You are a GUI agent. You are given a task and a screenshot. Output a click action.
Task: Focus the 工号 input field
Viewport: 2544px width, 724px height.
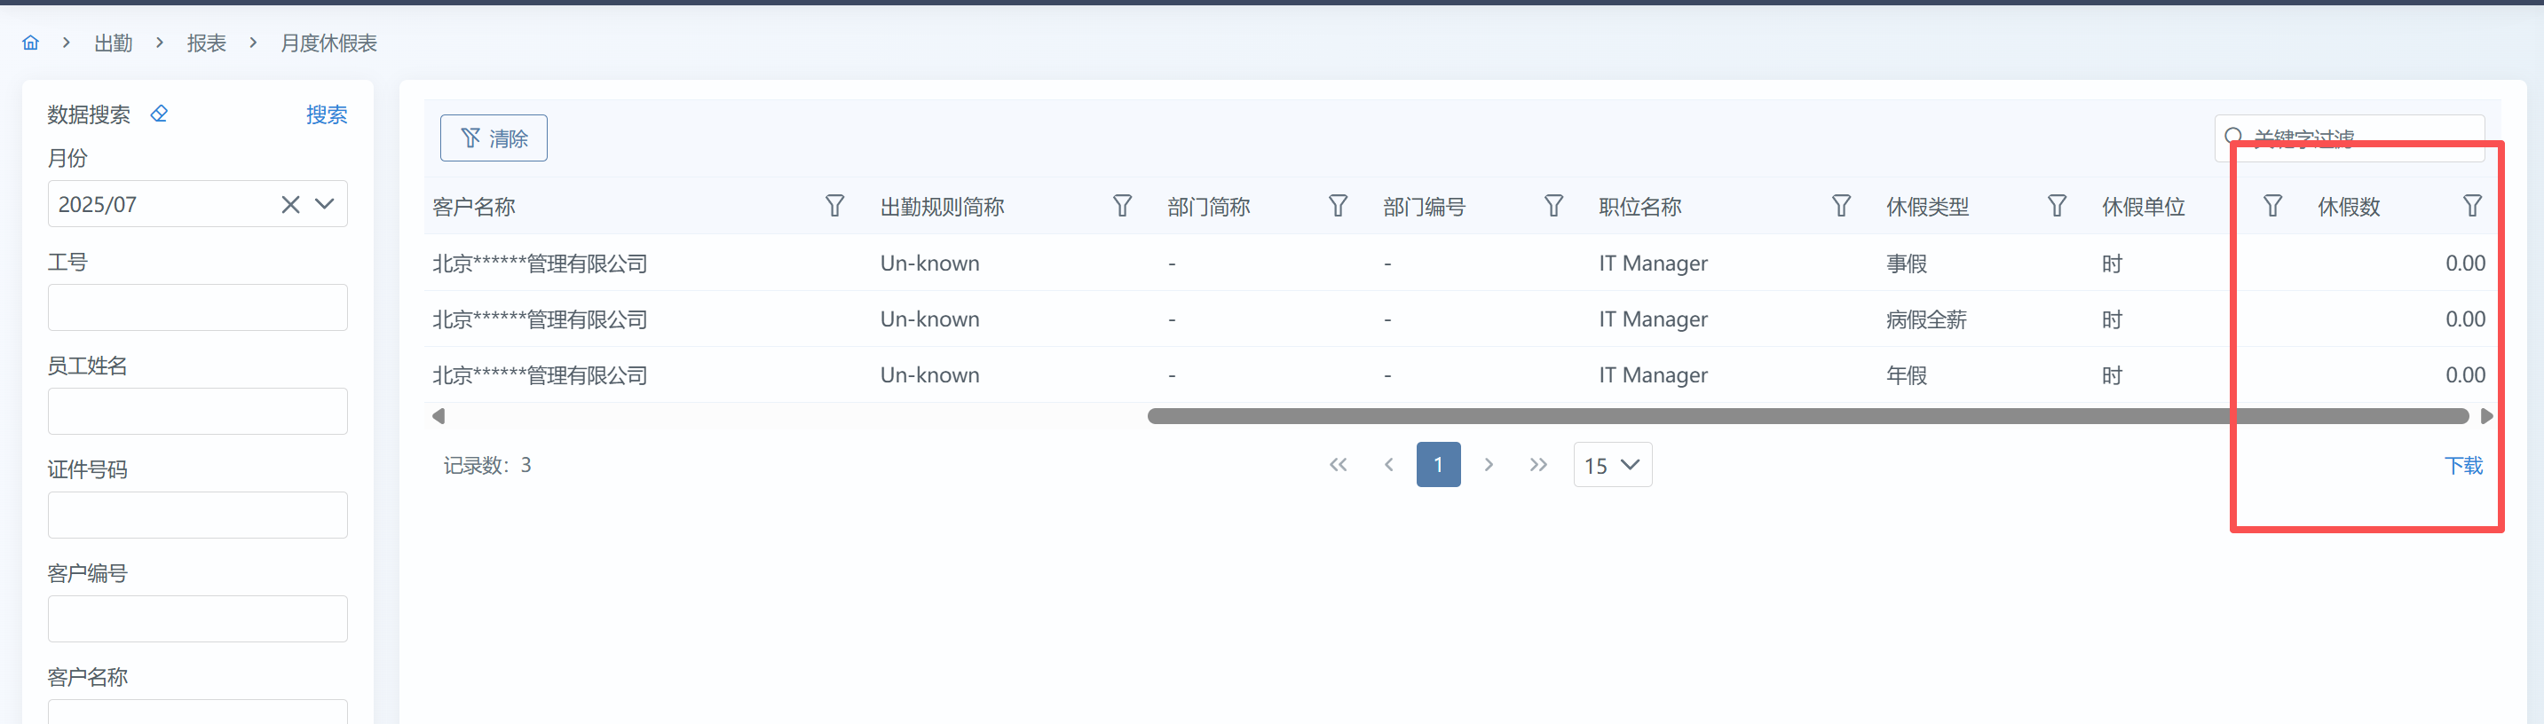[198, 307]
